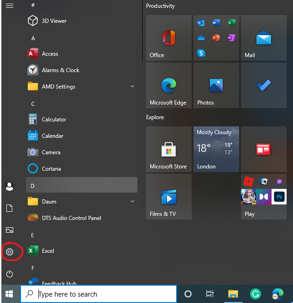Open OneNote in the Office apps tile
Viewport: 293px width, 303px height.
[x=231, y=38]
